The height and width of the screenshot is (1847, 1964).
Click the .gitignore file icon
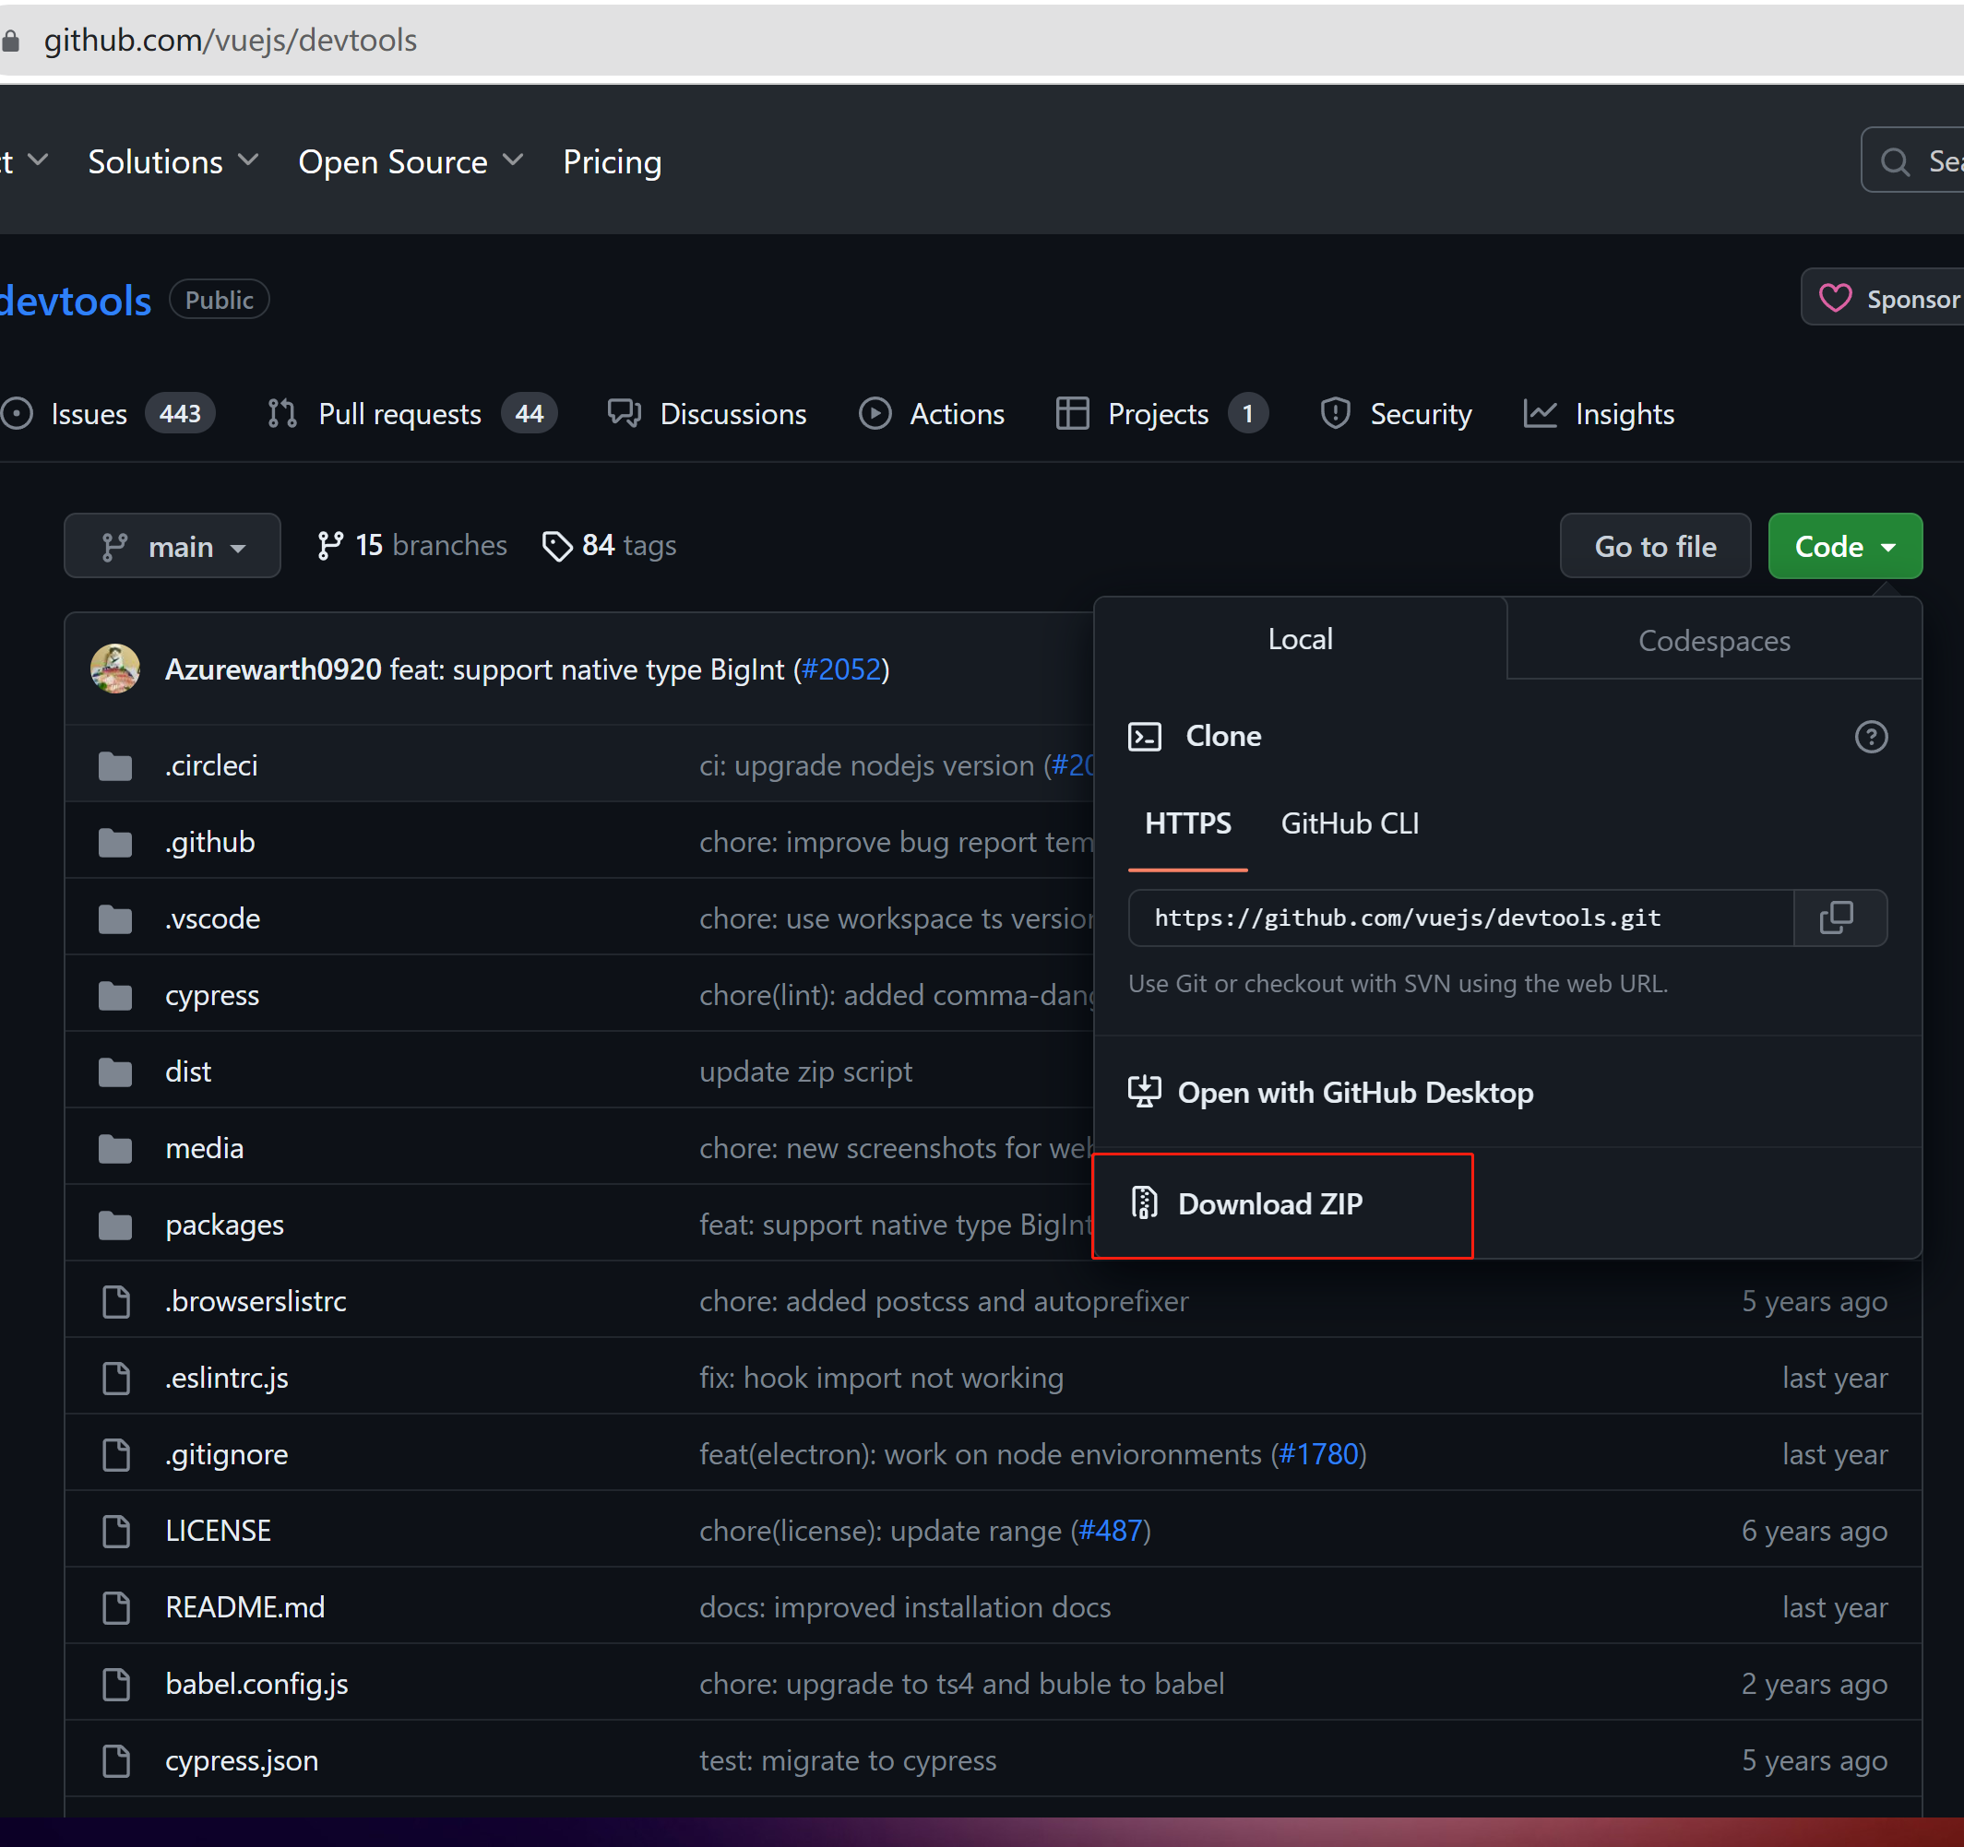point(116,1455)
